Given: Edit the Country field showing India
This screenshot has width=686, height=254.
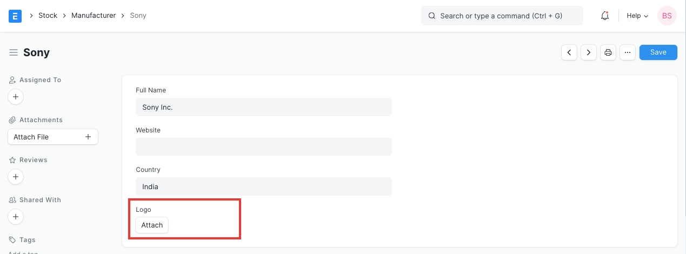Looking at the screenshot, I should tap(263, 186).
